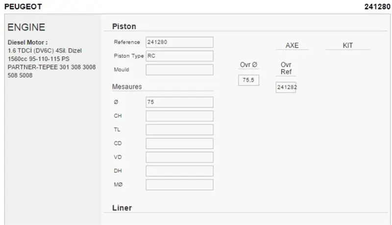Click the Ovr Ø field showing 75,5
Screen dimensions: 392x225
pyautogui.click(x=248, y=80)
